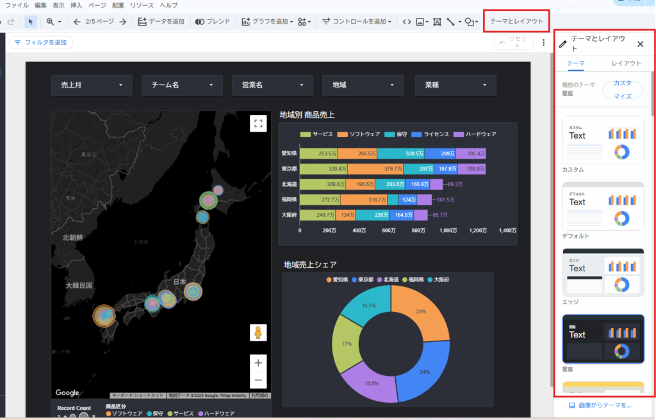This screenshot has width=656, height=420.
Task: Insert a text box from toolbar
Action: 437,22
